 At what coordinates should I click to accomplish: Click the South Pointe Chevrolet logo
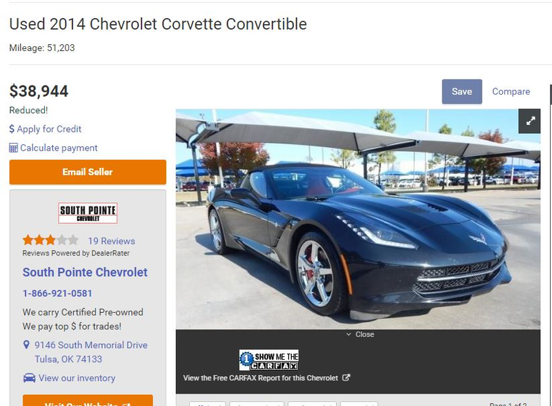click(88, 213)
